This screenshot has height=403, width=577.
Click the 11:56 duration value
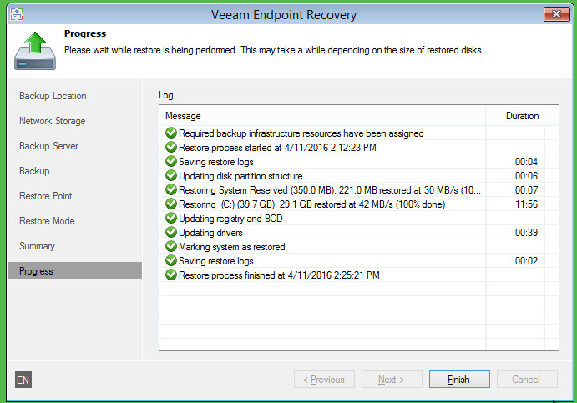[x=526, y=204]
